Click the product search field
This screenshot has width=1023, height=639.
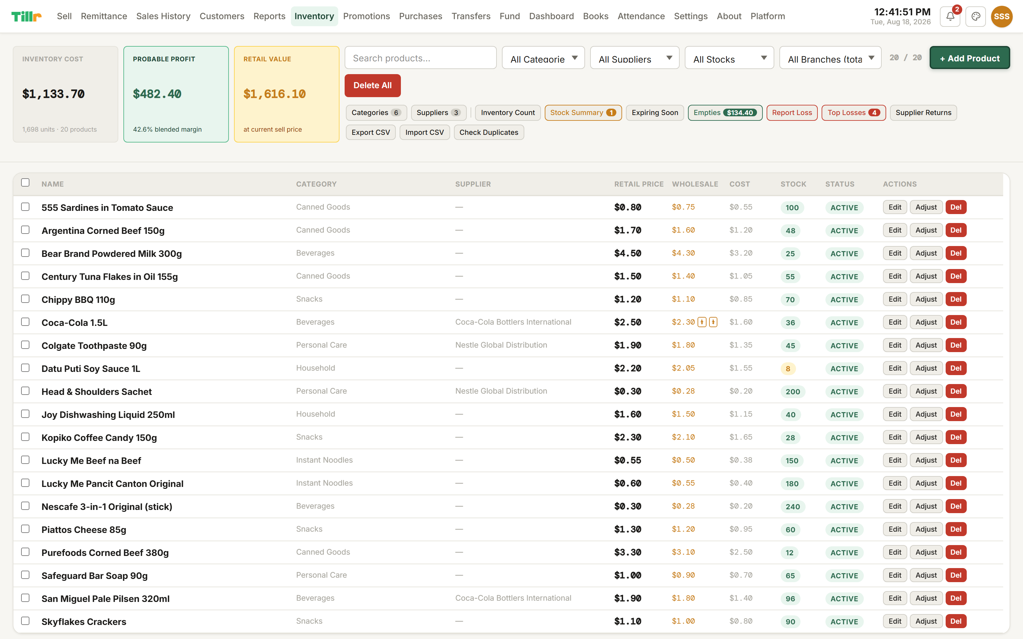click(x=421, y=58)
